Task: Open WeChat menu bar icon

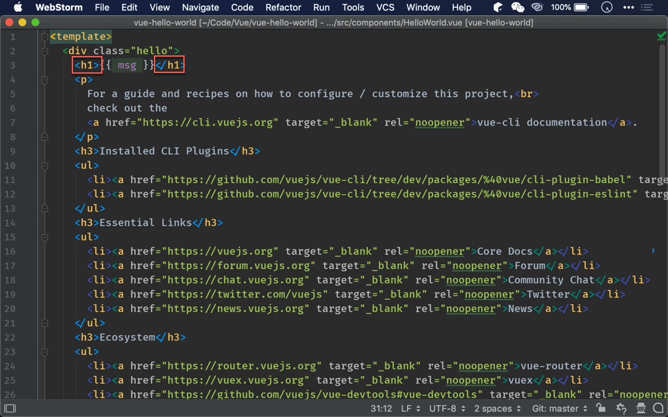Action: (517, 7)
